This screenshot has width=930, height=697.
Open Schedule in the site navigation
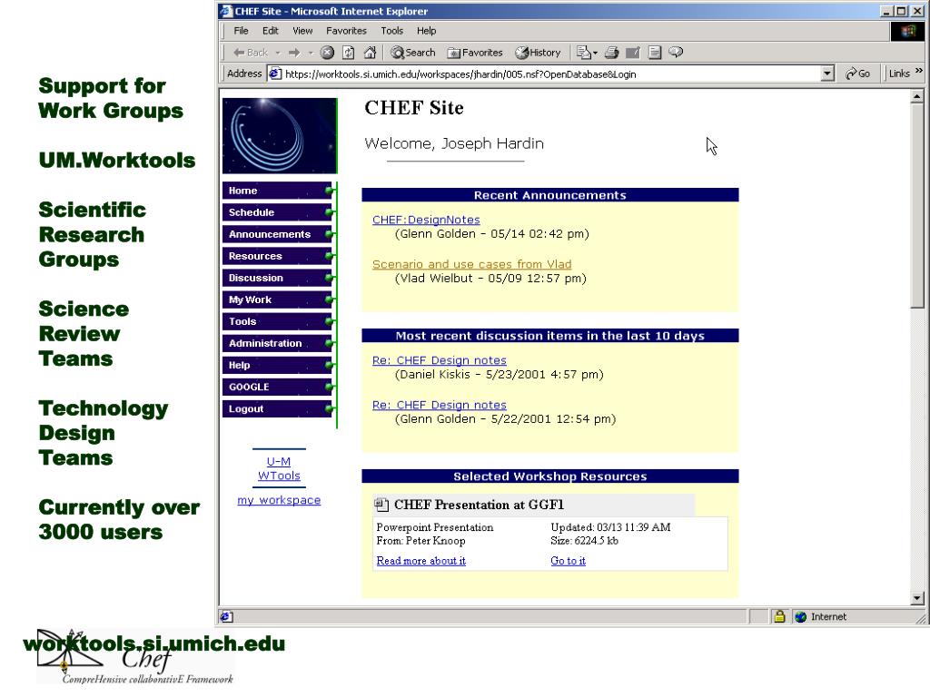(278, 212)
